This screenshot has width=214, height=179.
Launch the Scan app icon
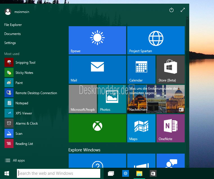click(9, 133)
